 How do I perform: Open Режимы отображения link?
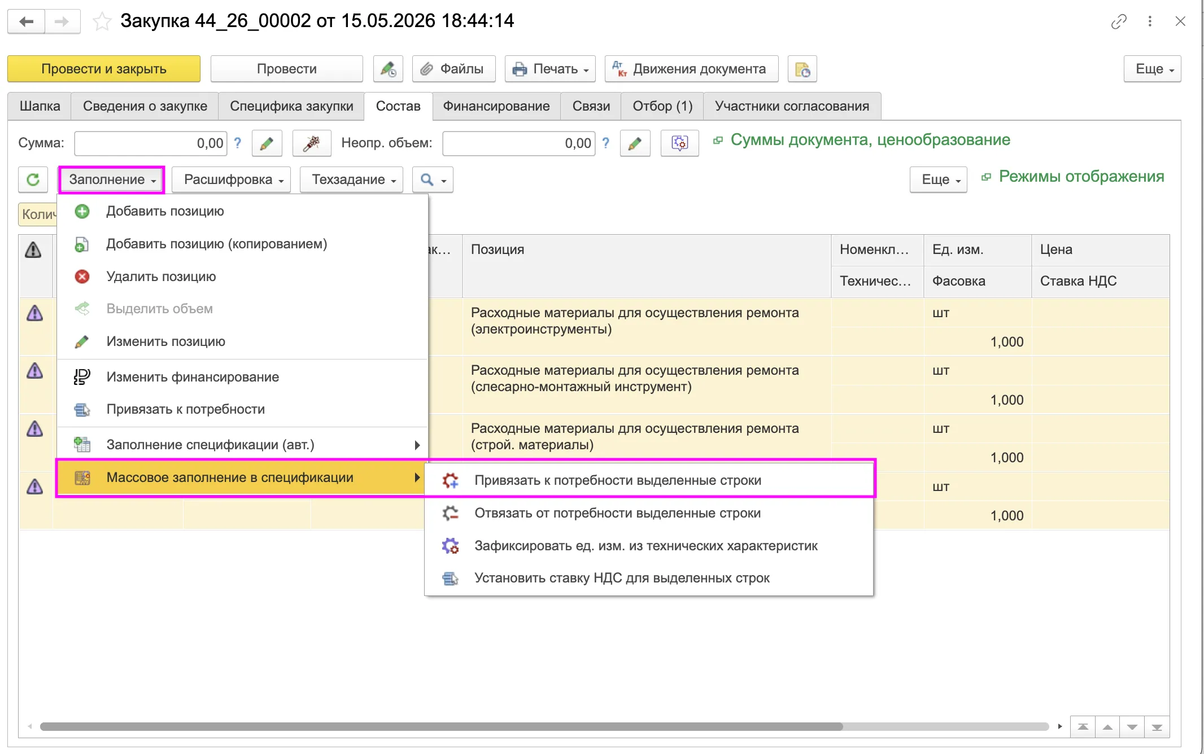(1081, 177)
